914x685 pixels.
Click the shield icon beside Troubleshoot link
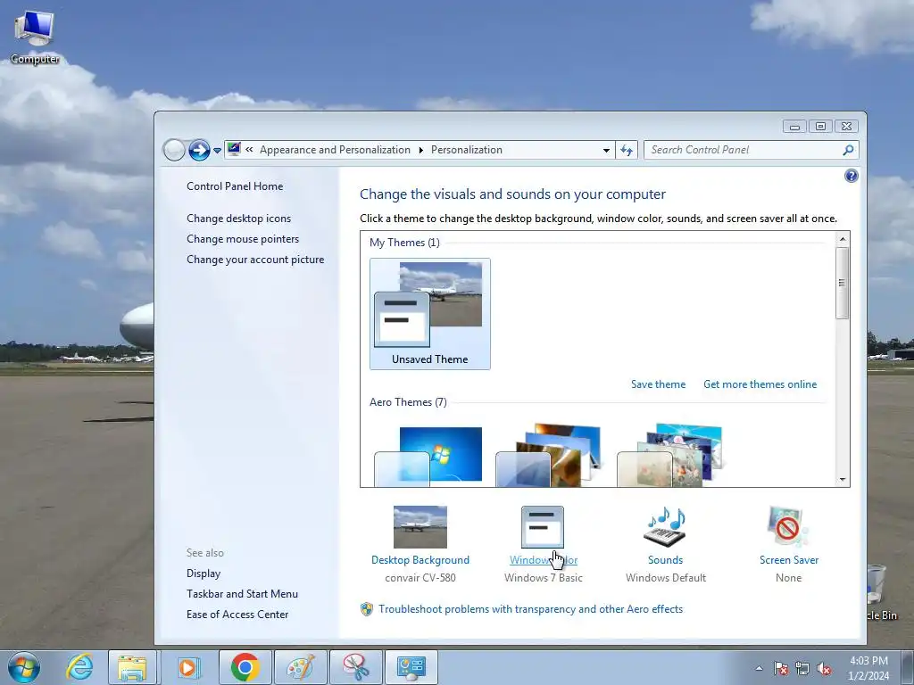click(367, 609)
